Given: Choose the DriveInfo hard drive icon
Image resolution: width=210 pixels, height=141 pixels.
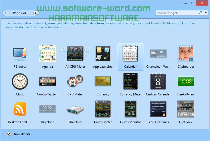Looking at the screenshot, I should 75,110.
